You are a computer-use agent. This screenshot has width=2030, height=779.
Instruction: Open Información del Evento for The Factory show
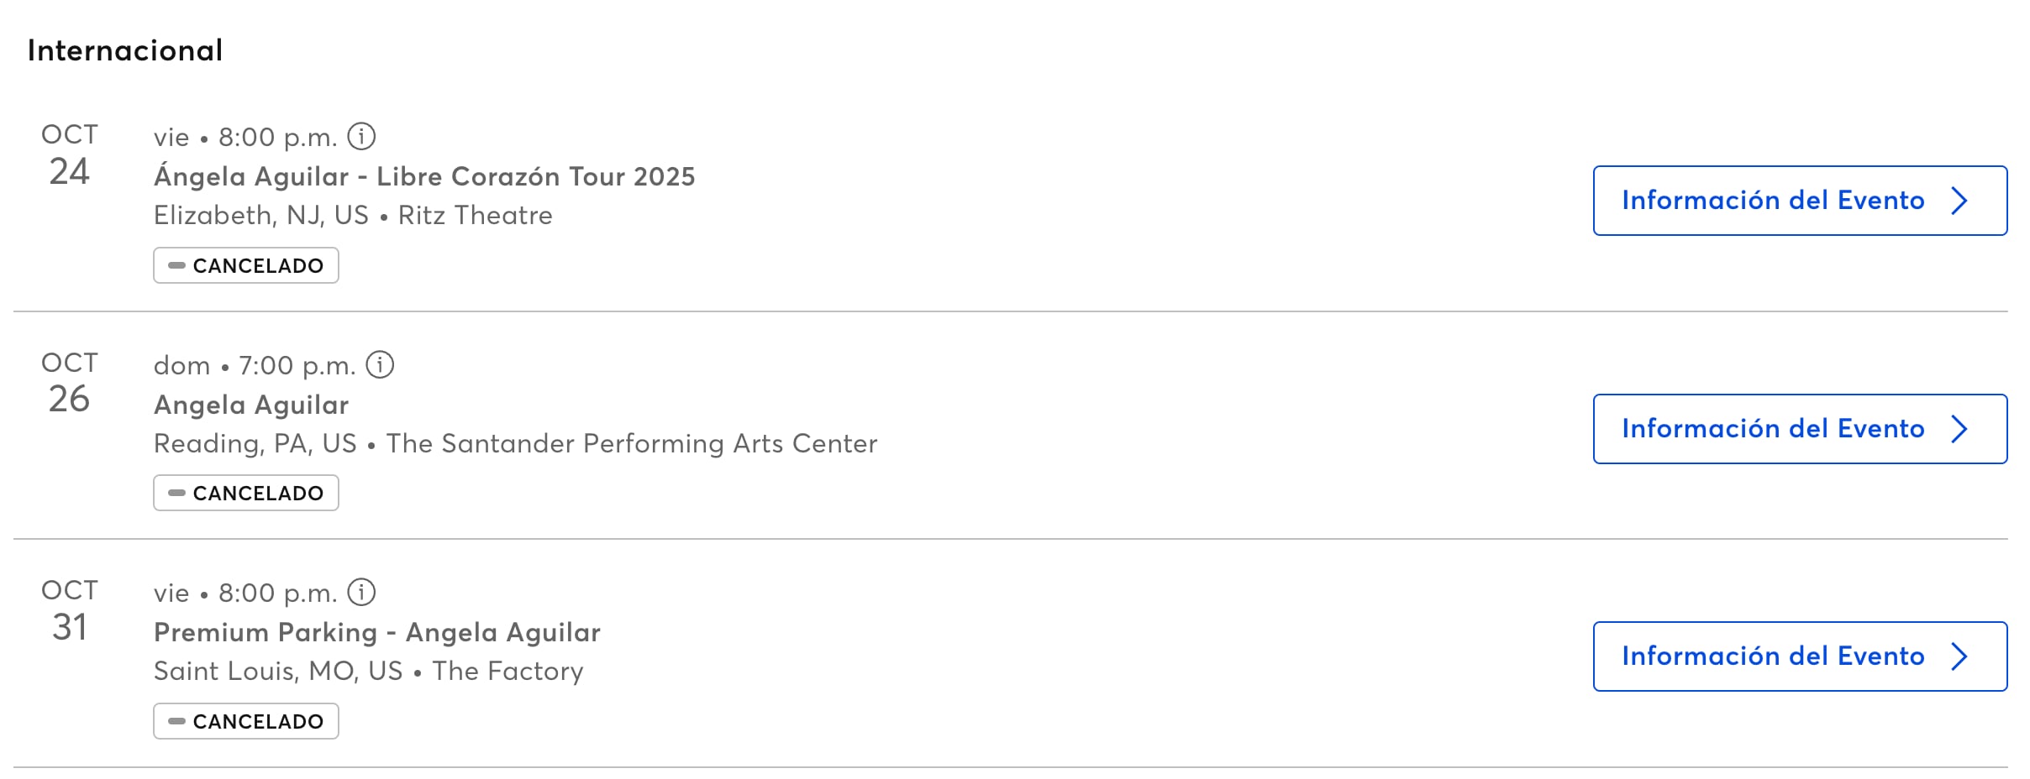[1800, 656]
